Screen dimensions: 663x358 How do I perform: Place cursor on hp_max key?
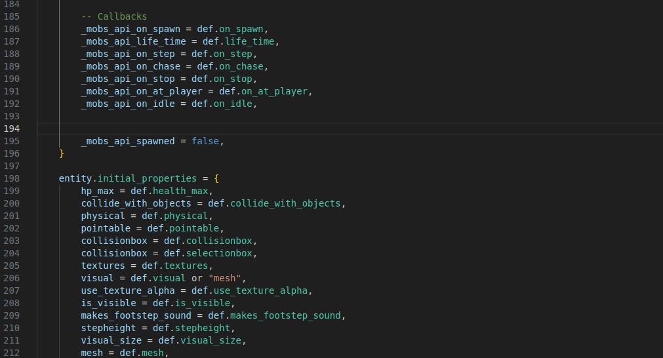pos(98,191)
